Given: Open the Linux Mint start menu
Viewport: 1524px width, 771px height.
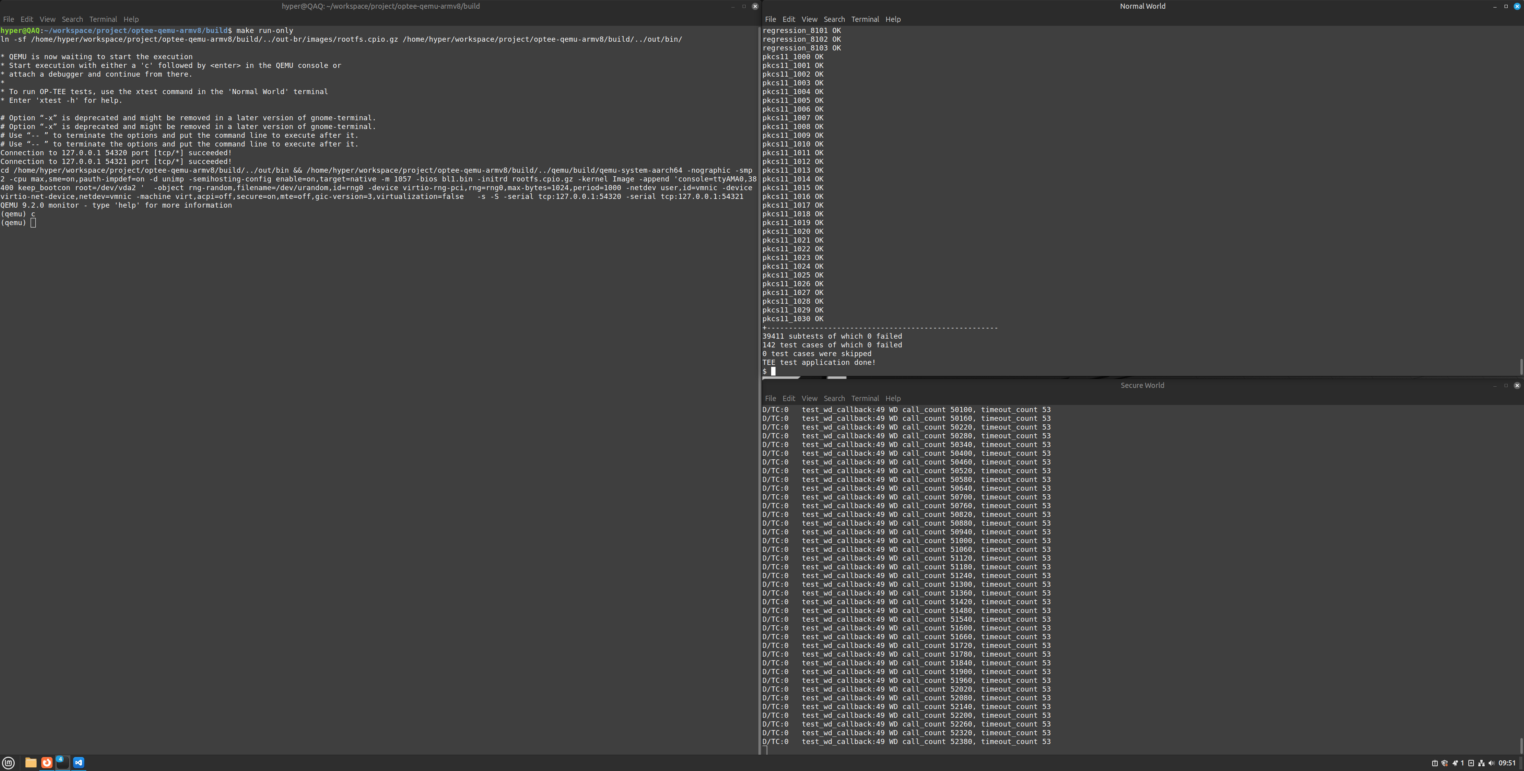Looking at the screenshot, I should click(x=8, y=763).
